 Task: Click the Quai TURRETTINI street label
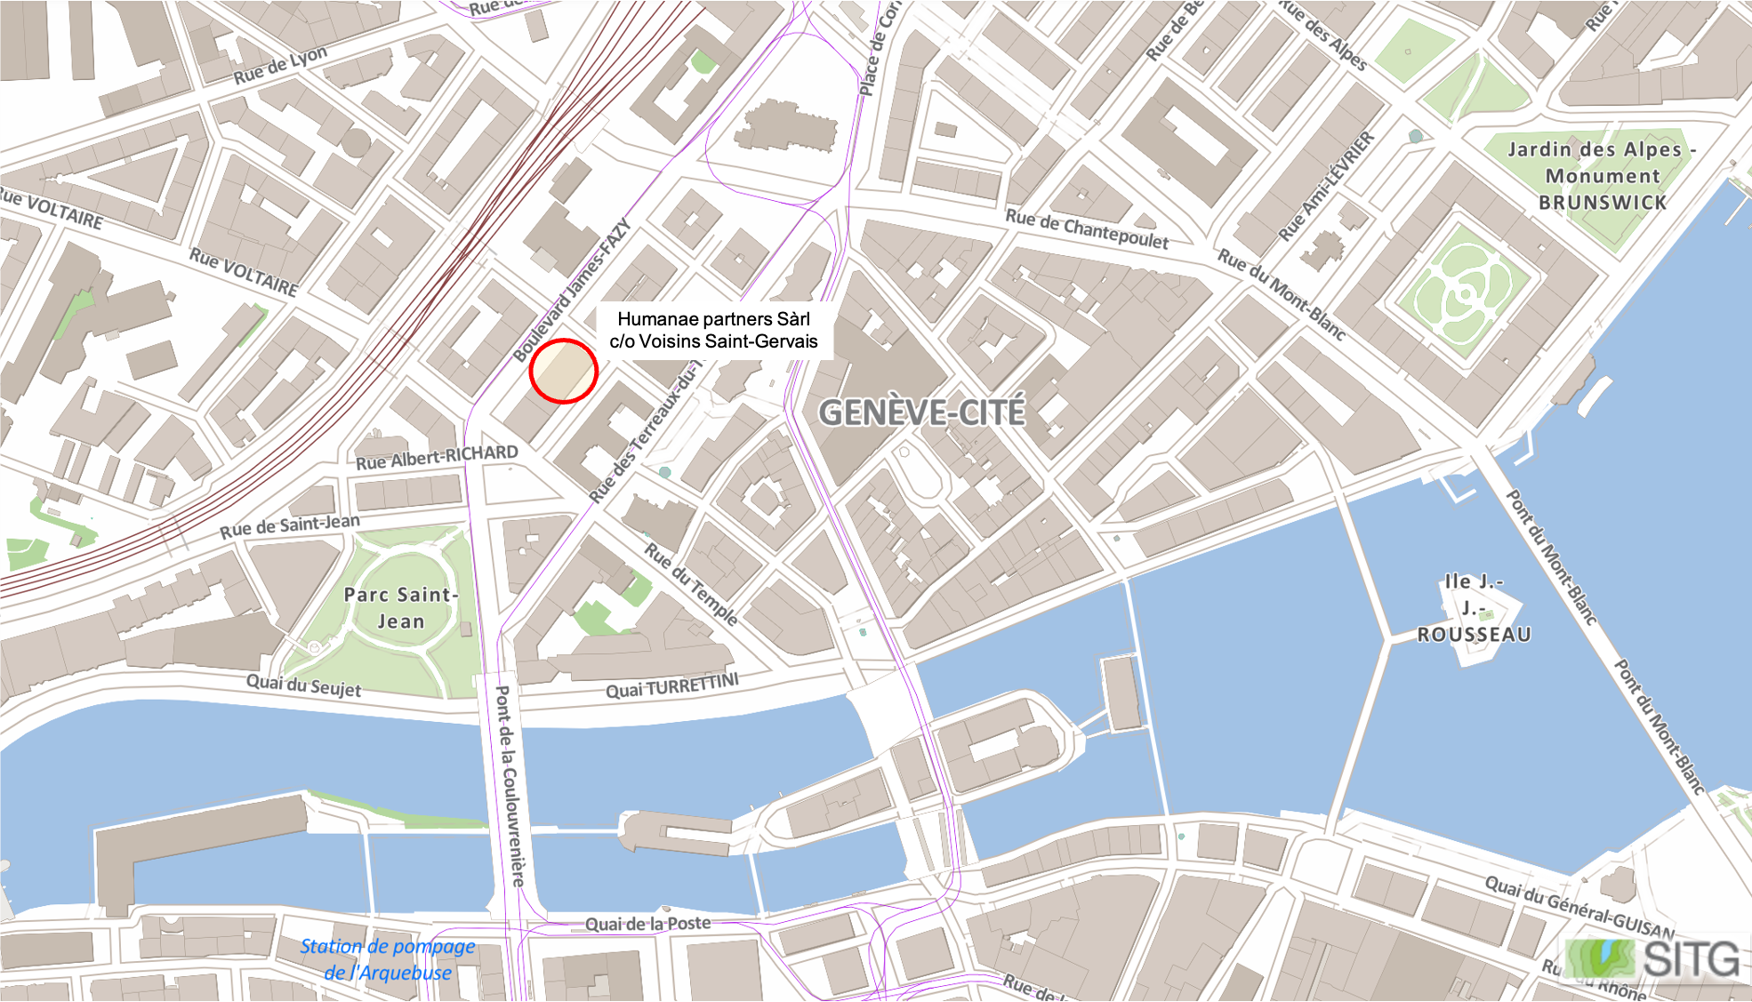click(x=671, y=685)
